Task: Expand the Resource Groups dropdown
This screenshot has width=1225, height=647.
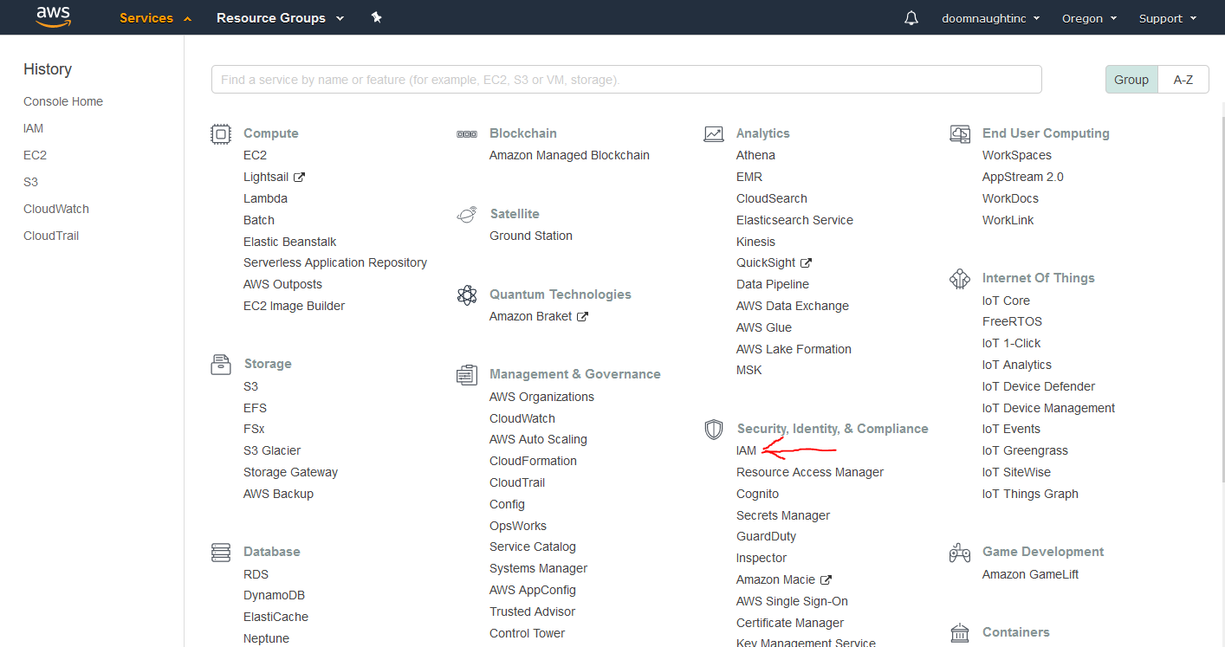Action: (280, 18)
